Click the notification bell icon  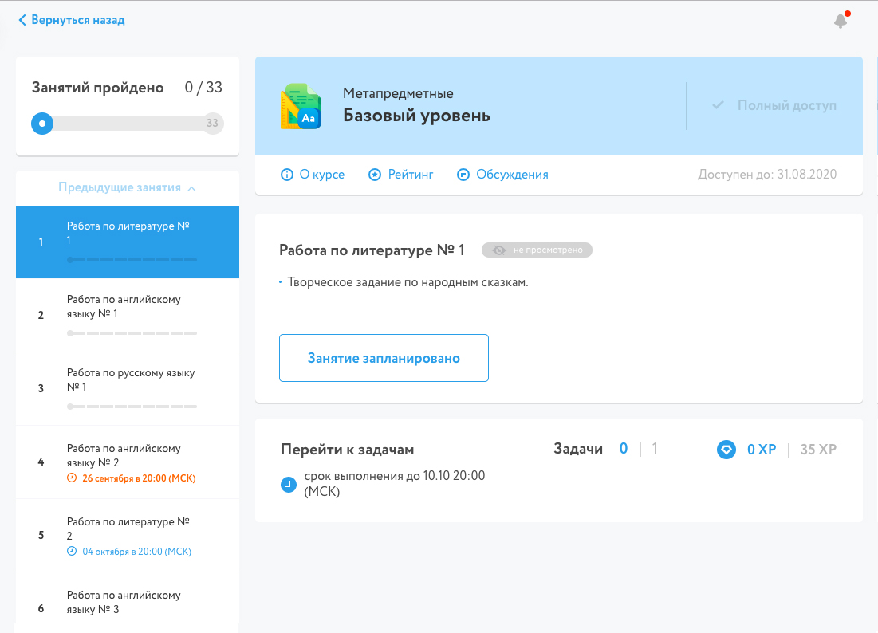click(x=840, y=21)
